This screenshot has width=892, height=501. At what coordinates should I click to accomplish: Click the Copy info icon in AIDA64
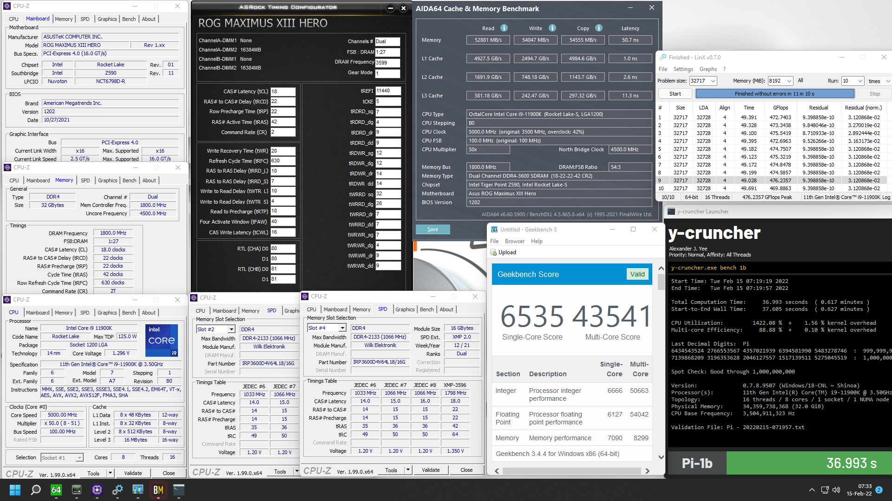click(x=599, y=28)
